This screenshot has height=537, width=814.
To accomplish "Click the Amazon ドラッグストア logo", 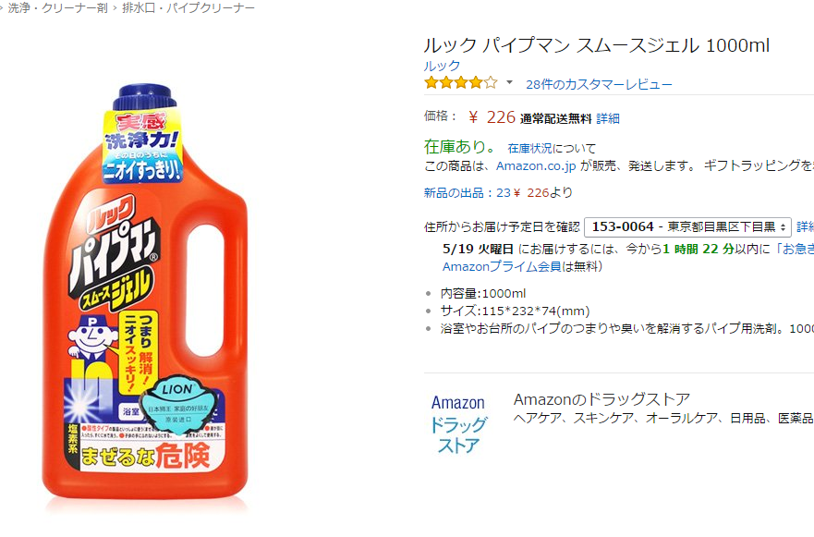I will tap(458, 424).
